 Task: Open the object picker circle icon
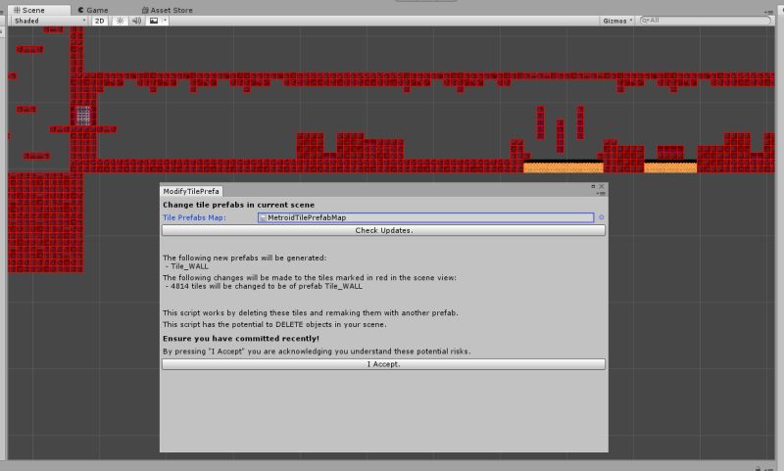(x=601, y=217)
